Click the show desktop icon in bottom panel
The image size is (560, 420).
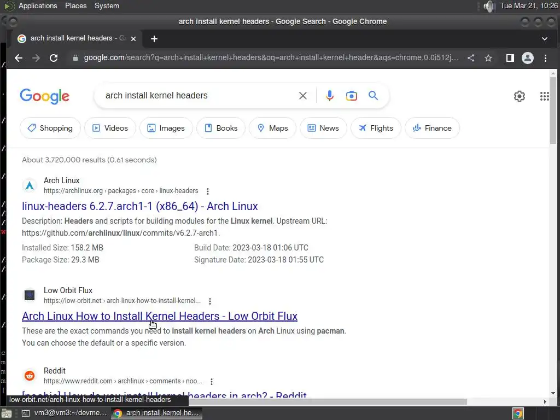coord(7,413)
